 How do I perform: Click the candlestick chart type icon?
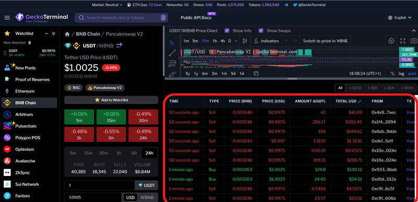245,41
